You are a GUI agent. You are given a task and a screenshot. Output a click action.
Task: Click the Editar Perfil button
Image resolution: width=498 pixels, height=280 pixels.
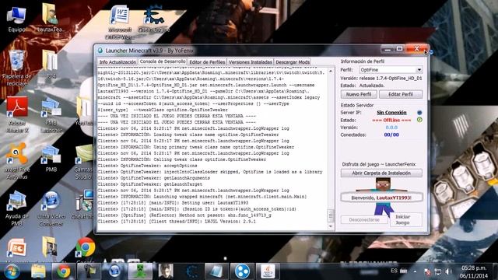pos(401,94)
